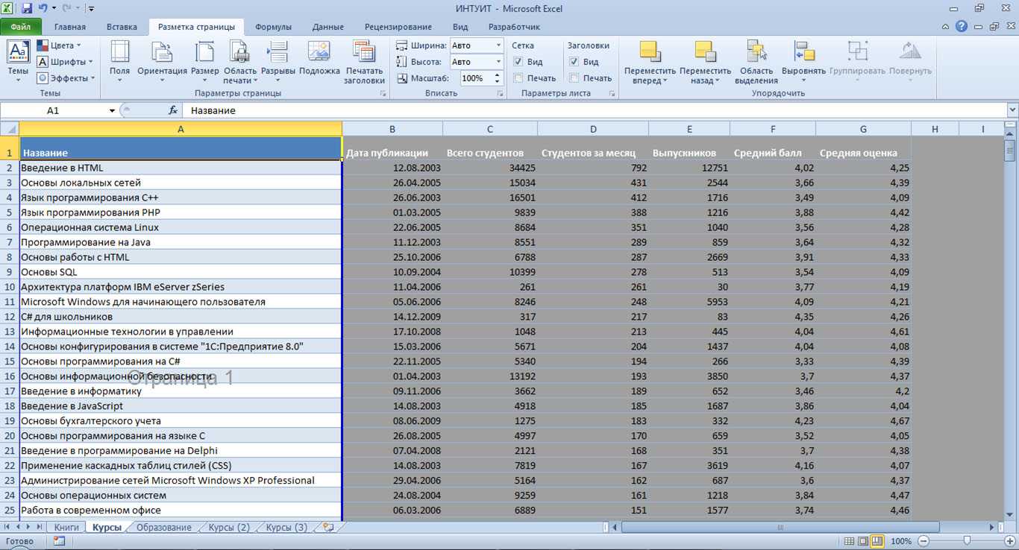Click Print Titles (Печатать заголовки)

[x=364, y=61]
